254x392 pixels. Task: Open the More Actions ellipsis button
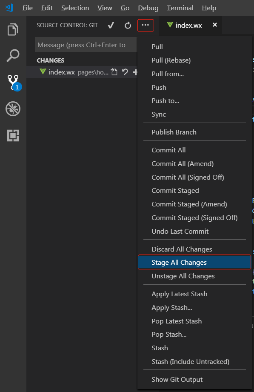(146, 25)
